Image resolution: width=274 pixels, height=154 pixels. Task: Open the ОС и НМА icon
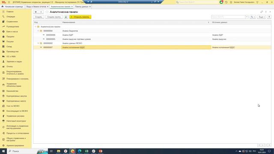click(x=3, y=56)
